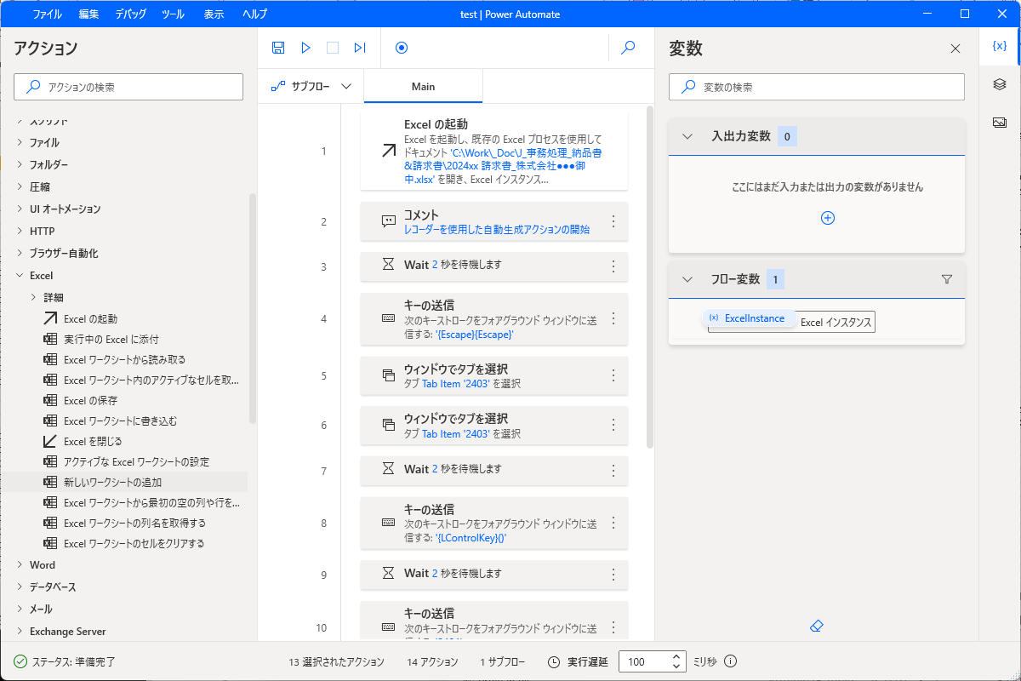The image size is (1021, 681).
Task: Collapse the フロー変数 section
Action: 687,279
